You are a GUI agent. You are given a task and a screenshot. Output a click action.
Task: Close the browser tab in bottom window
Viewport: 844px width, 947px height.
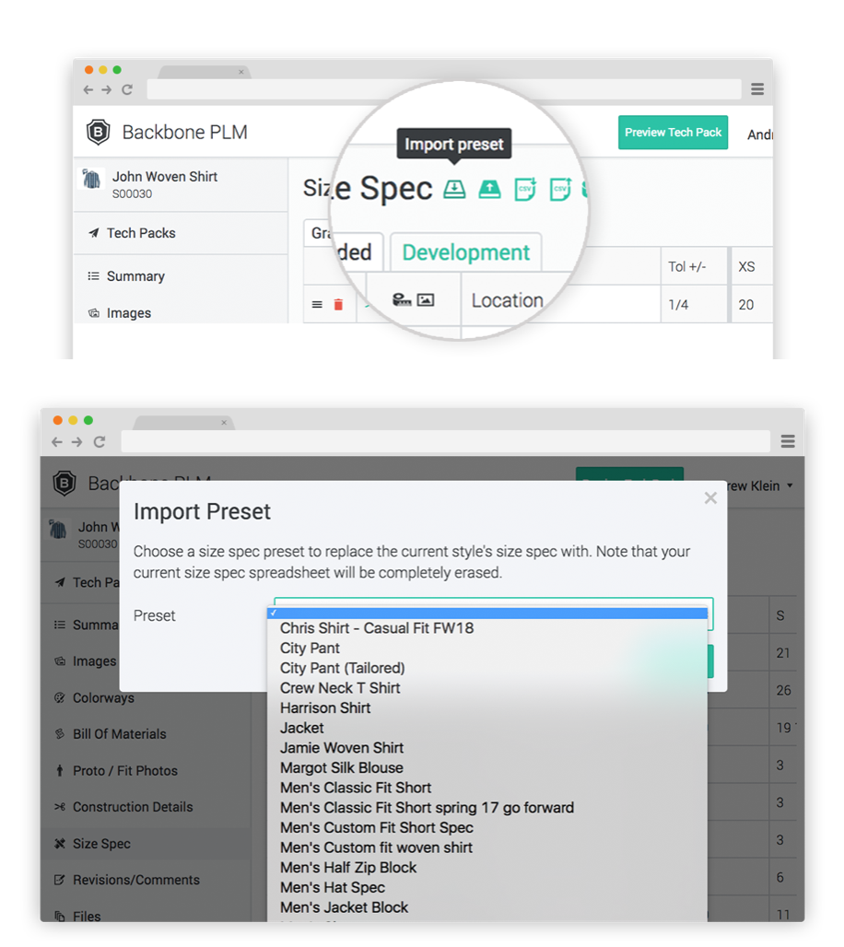coord(224,423)
